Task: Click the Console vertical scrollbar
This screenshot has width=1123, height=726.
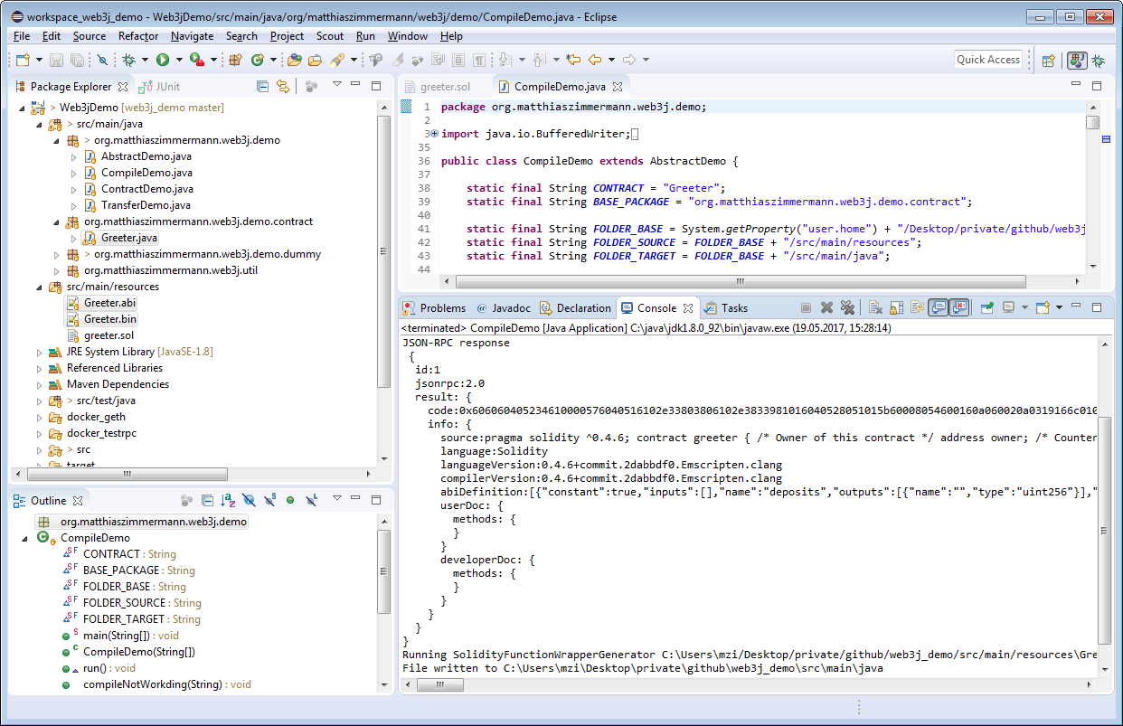Action: (x=1105, y=530)
